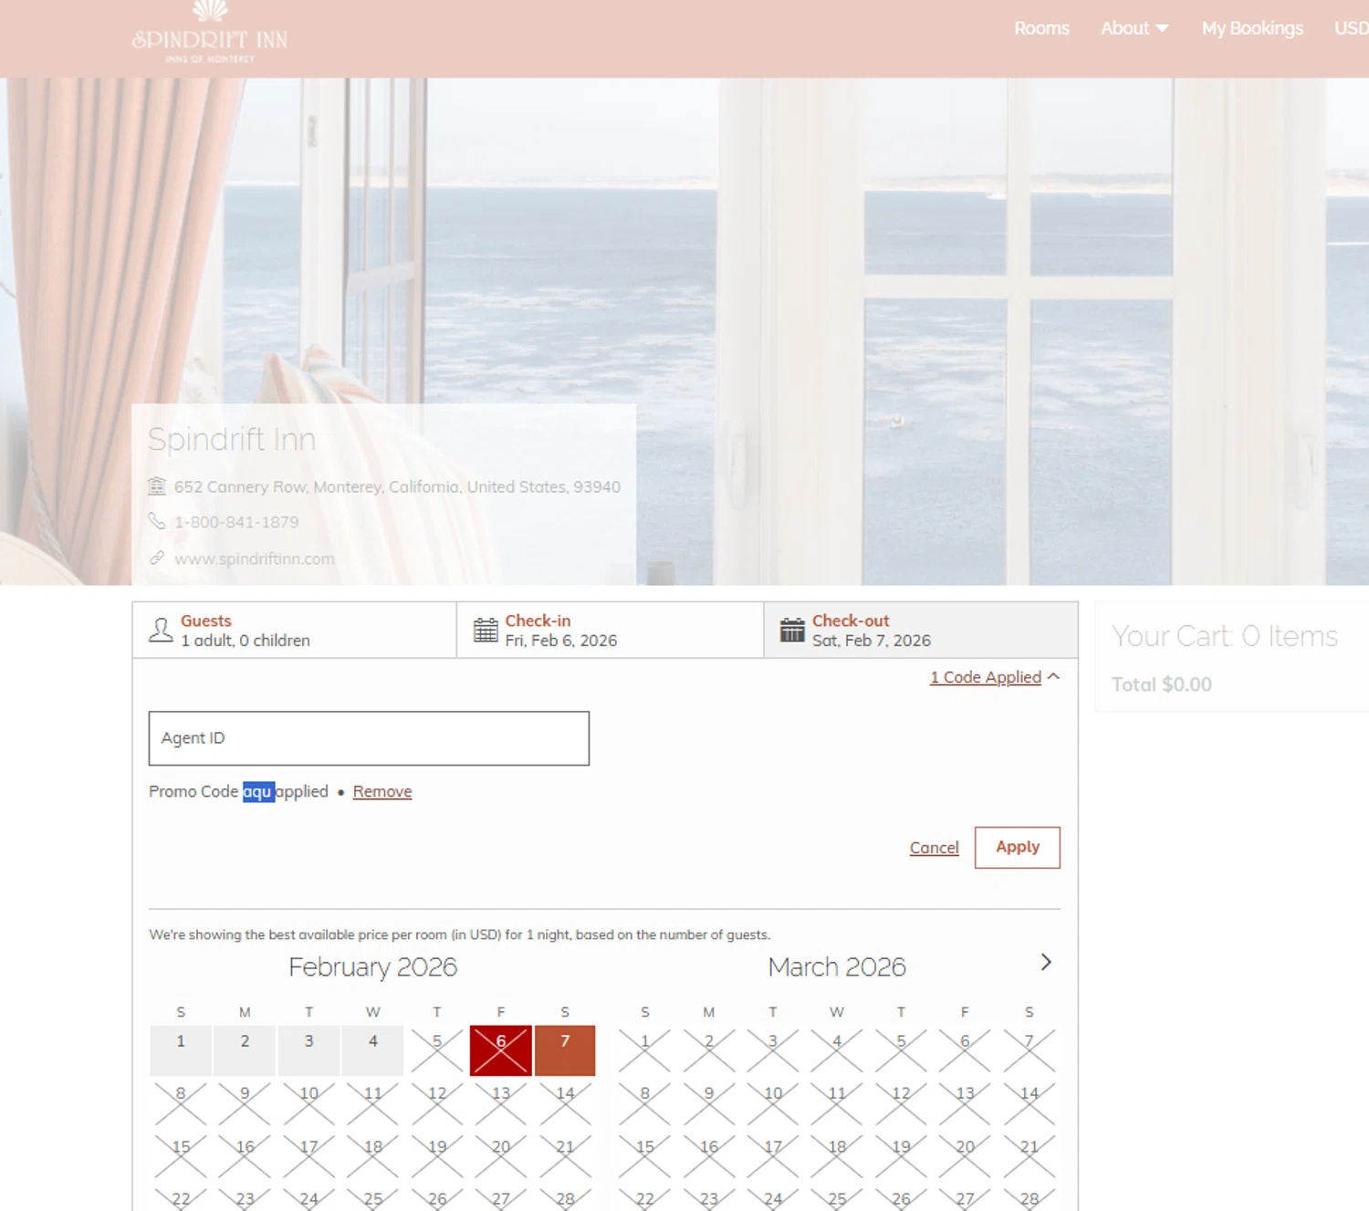The image size is (1369, 1211).
Task: Click the 652 Cannery Row address text
Action: (x=397, y=487)
